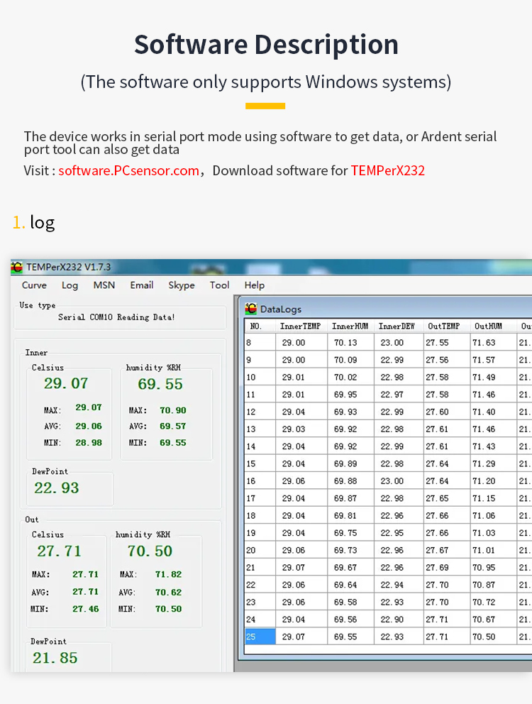Open the Log menu
532x704 pixels.
[70, 285]
